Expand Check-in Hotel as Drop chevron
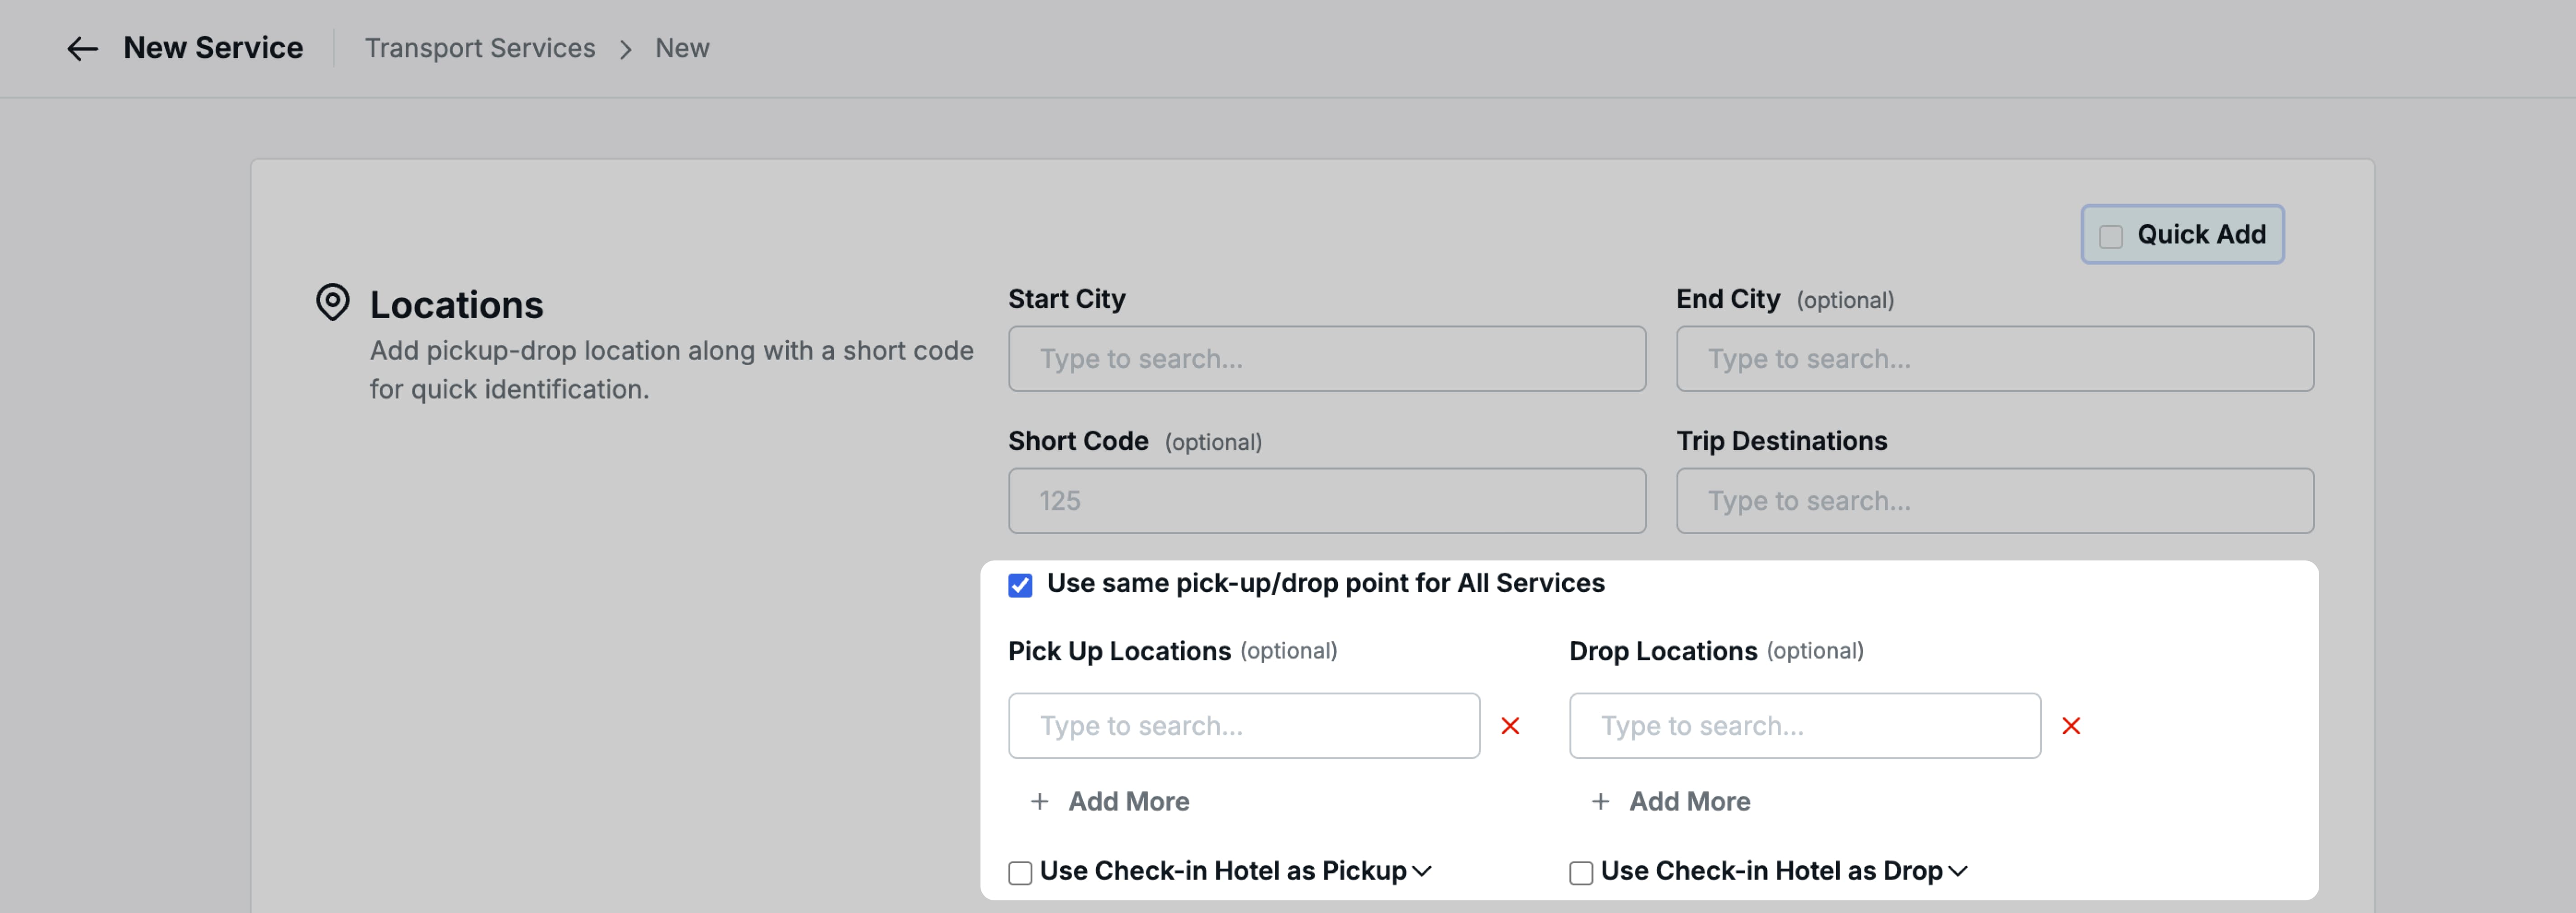 pyautogui.click(x=1958, y=871)
